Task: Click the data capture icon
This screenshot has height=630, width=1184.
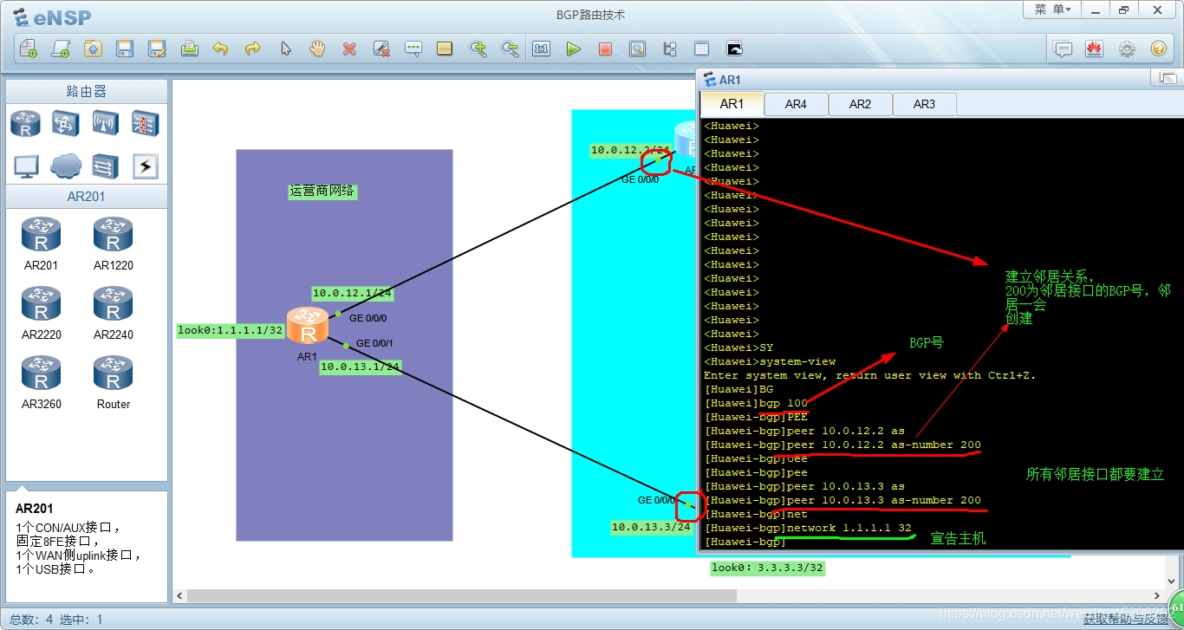Action: click(x=637, y=49)
